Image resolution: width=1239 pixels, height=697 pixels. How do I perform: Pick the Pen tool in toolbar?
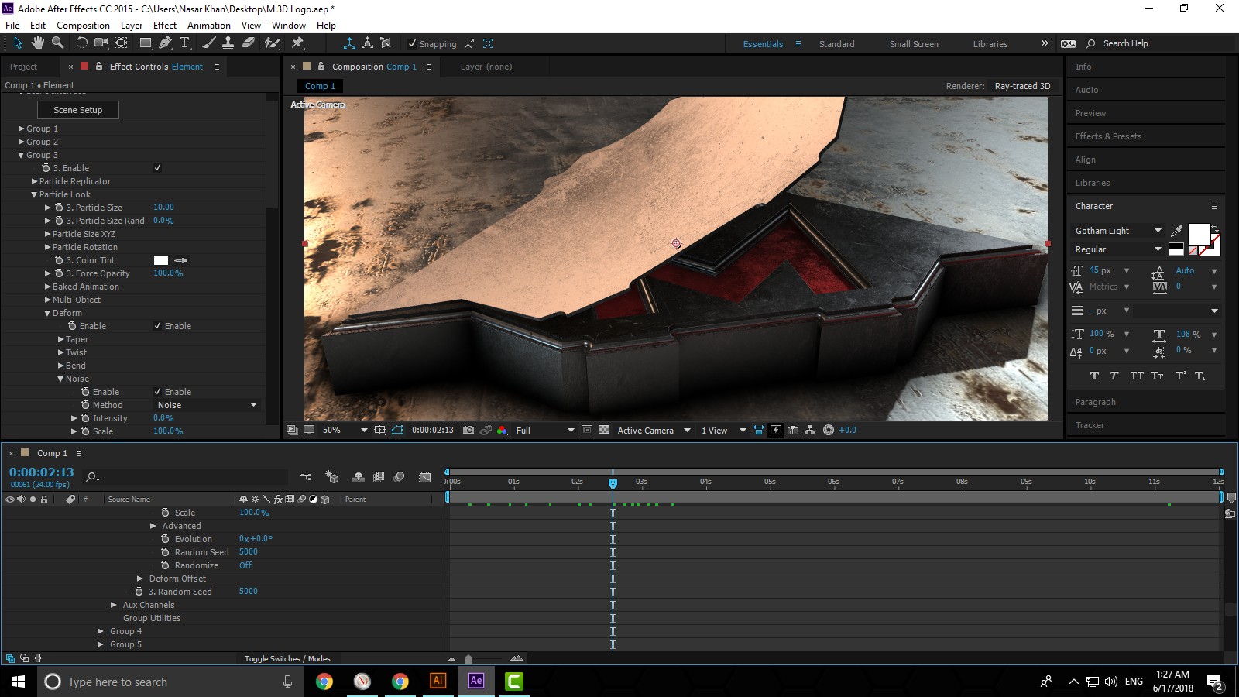point(165,43)
